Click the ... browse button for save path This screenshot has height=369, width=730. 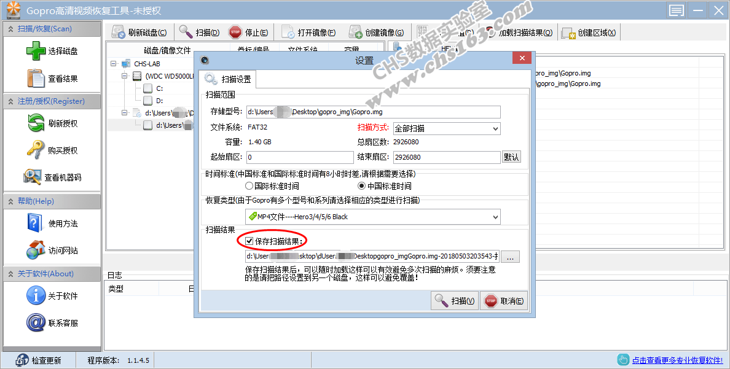[x=510, y=257]
